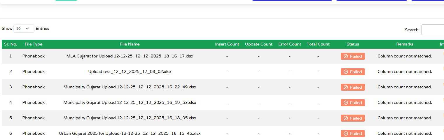Viewport: 444px width, 140px height.
Task: Sort by the Insert Count column
Action: (227, 44)
